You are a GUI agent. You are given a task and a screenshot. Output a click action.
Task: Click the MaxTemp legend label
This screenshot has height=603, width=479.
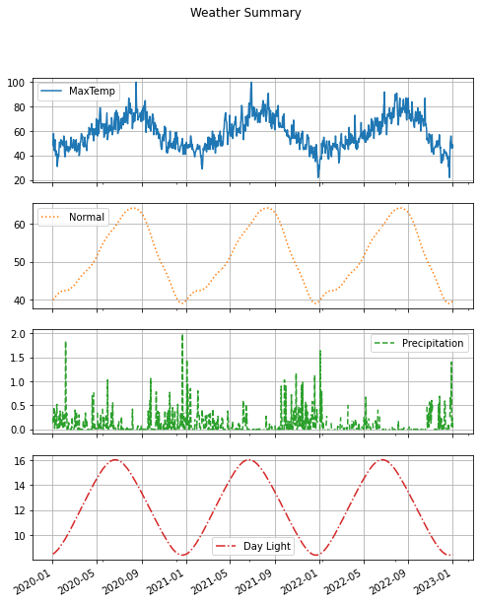pyautogui.click(x=92, y=91)
